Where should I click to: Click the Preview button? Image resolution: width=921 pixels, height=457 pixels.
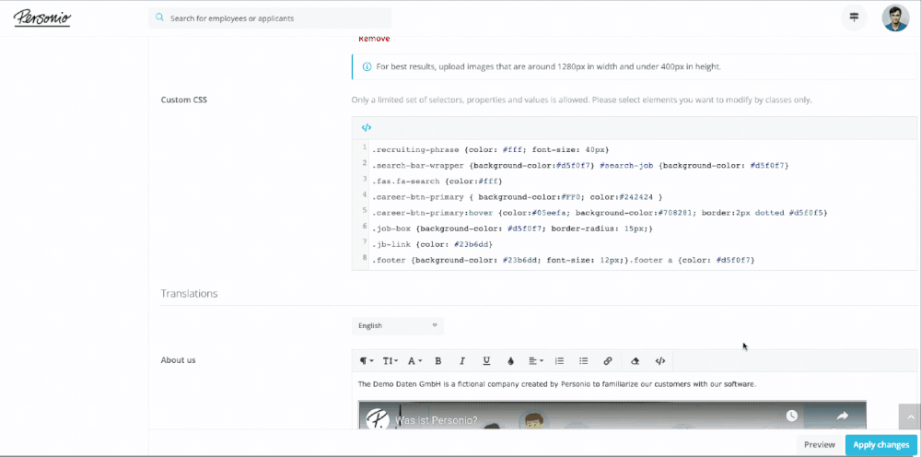pos(819,445)
